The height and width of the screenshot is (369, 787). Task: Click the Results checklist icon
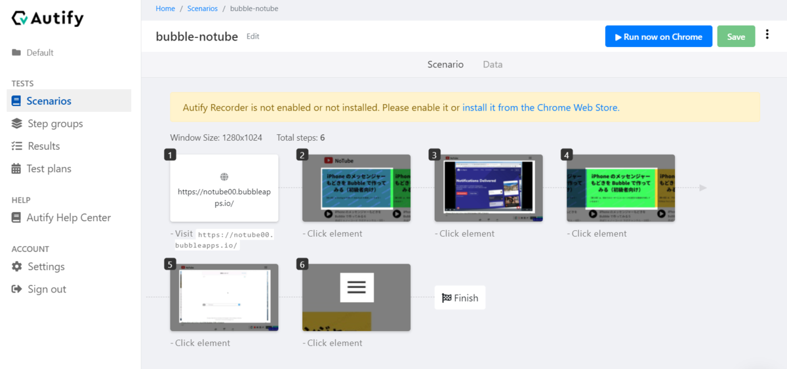pos(16,146)
